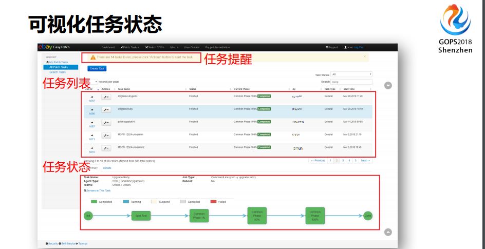
Task: Sort table by Start Time header
Action: click(x=349, y=89)
